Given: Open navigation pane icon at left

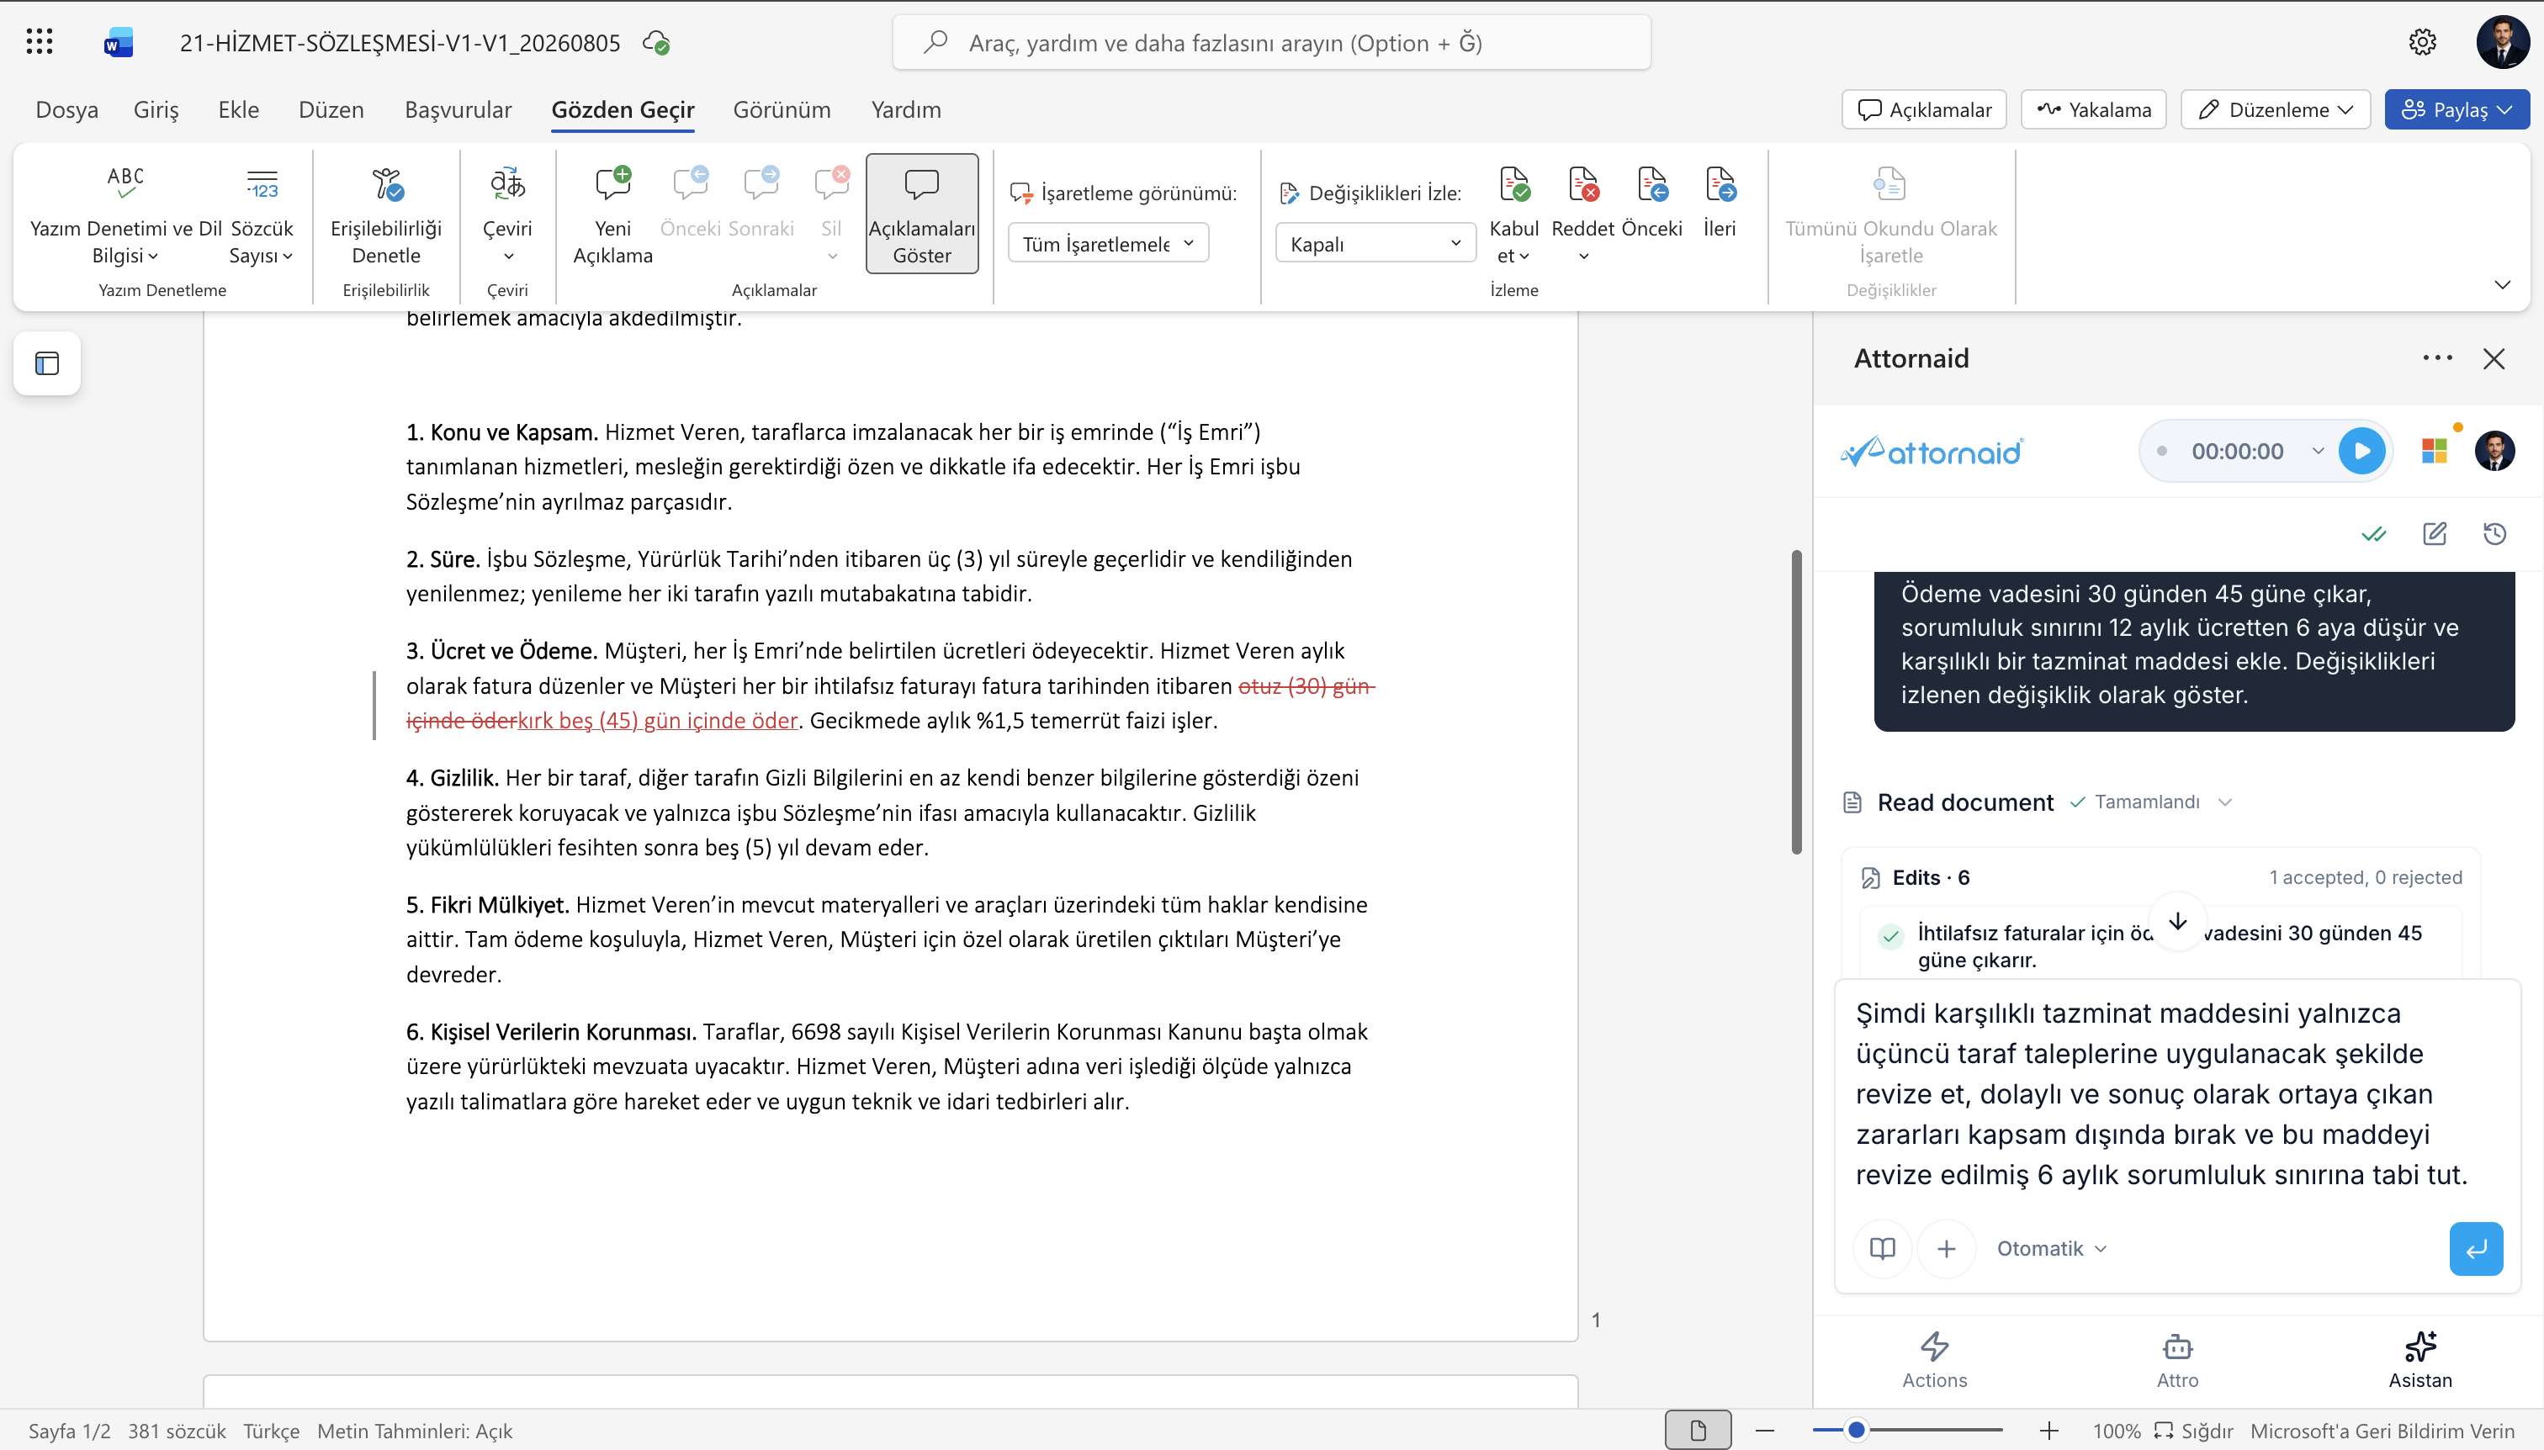Looking at the screenshot, I should [47, 363].
